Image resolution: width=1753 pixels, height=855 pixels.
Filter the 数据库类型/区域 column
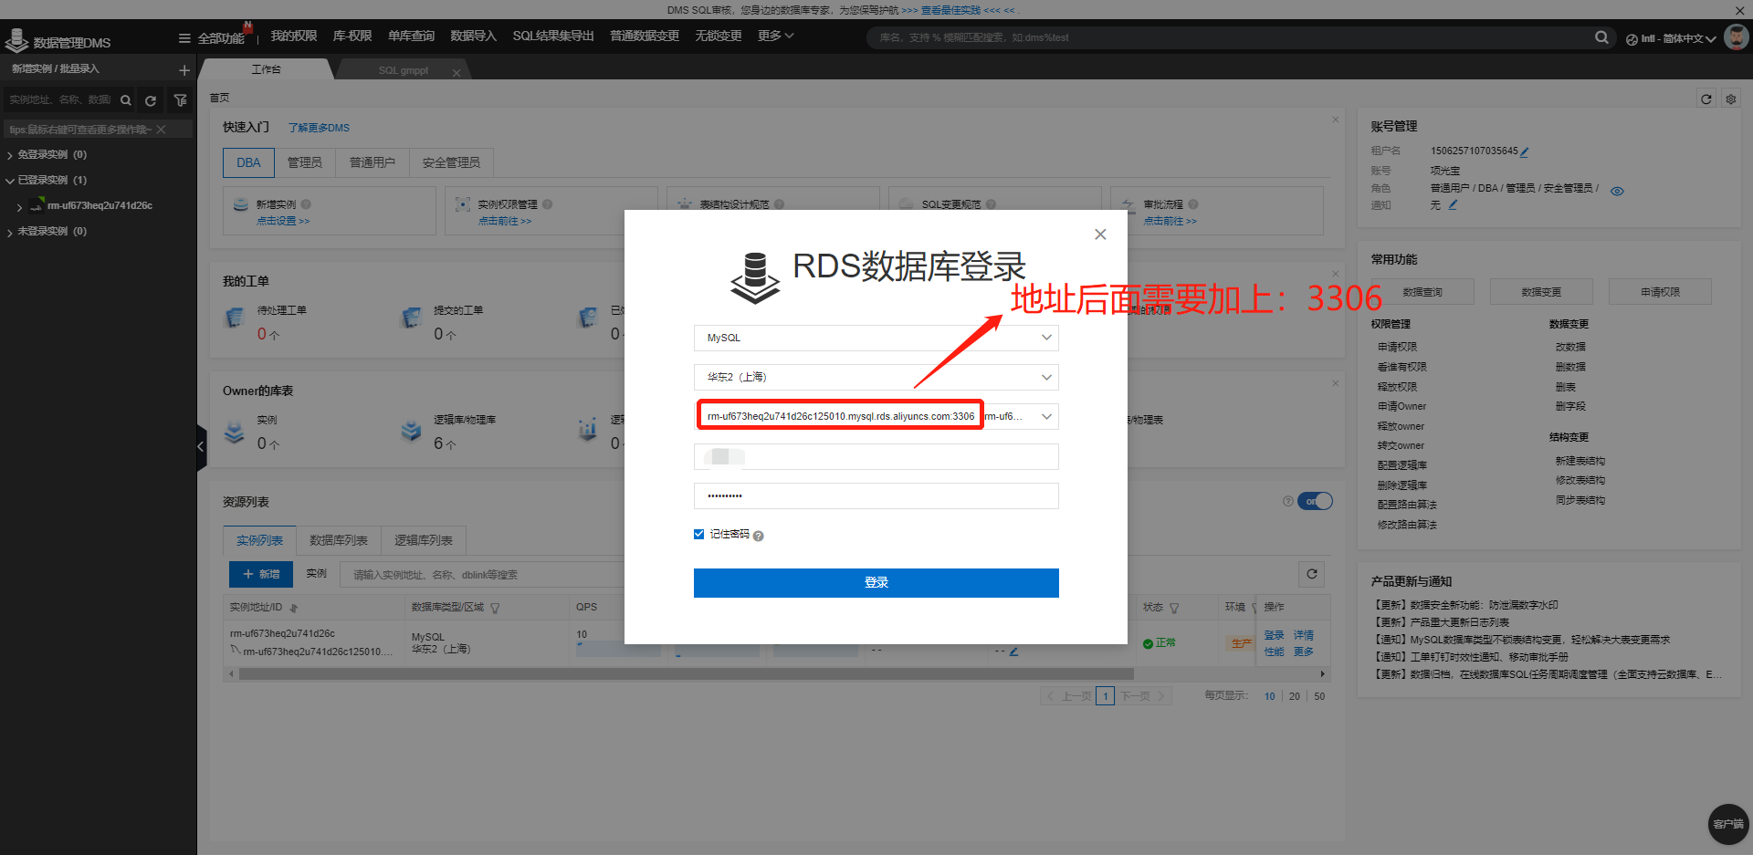[495, 608]
